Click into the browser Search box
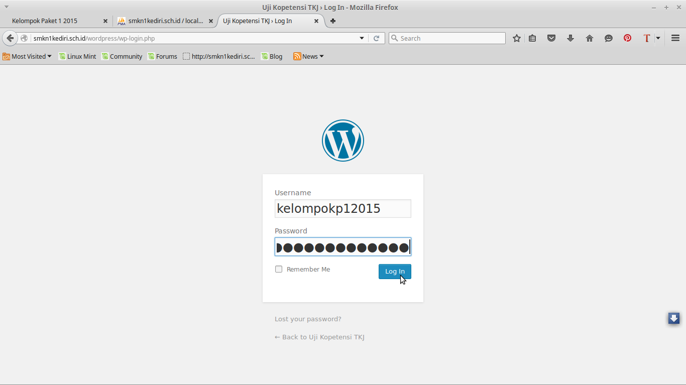The width and height of the screenshot is (686, 385). tap(447, 38)
